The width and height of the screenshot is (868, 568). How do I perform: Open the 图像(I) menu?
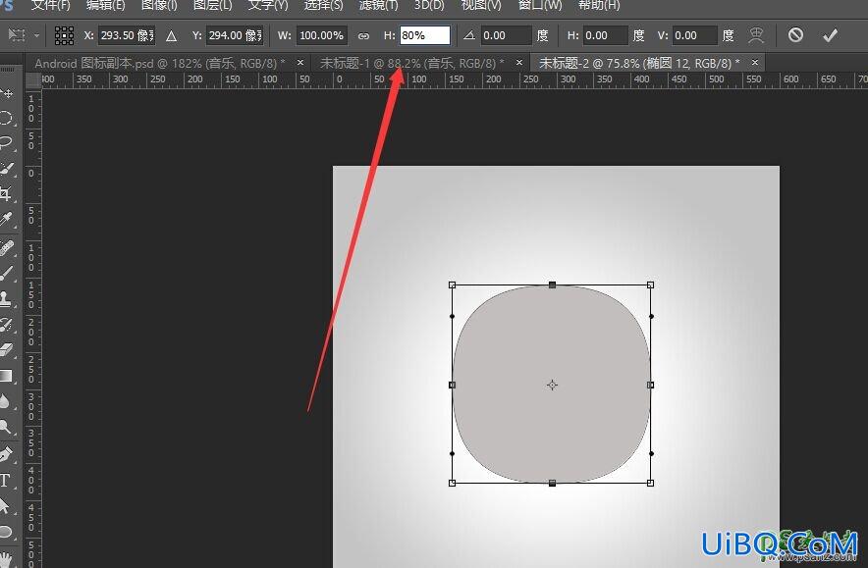pos(159,5)
